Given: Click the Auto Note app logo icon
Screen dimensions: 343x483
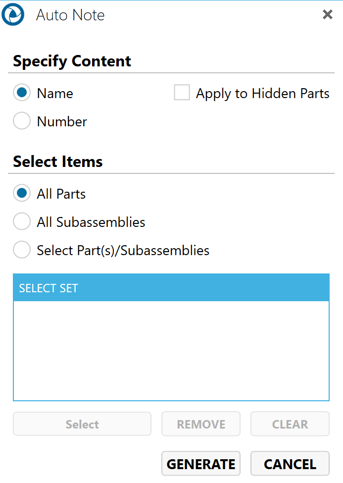Looking at the screenshot, I should point(13,15).
